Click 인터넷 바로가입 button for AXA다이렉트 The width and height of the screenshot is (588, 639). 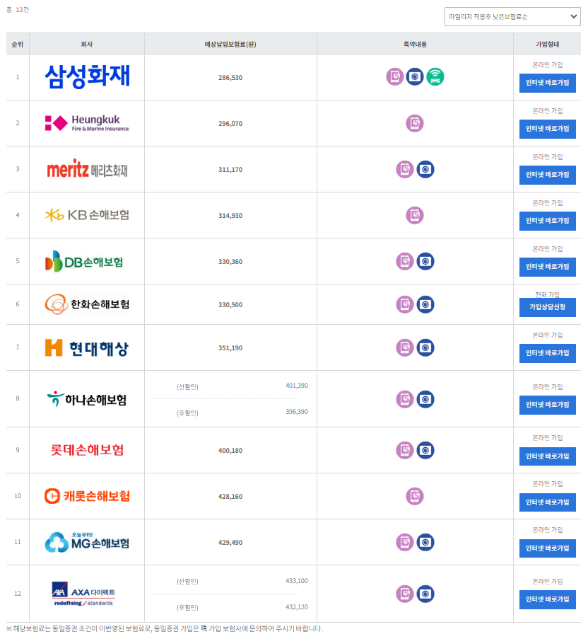(x=547, y=599)
